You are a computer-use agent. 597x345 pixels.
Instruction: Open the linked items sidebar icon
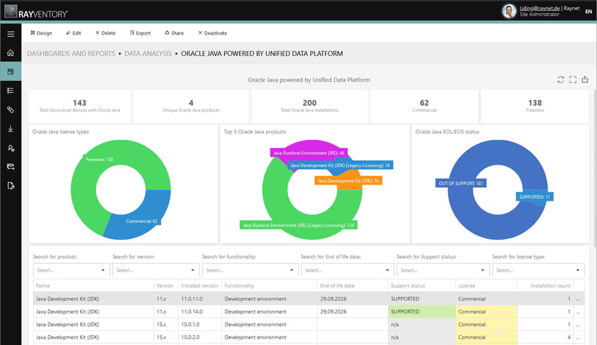[10, 110]
